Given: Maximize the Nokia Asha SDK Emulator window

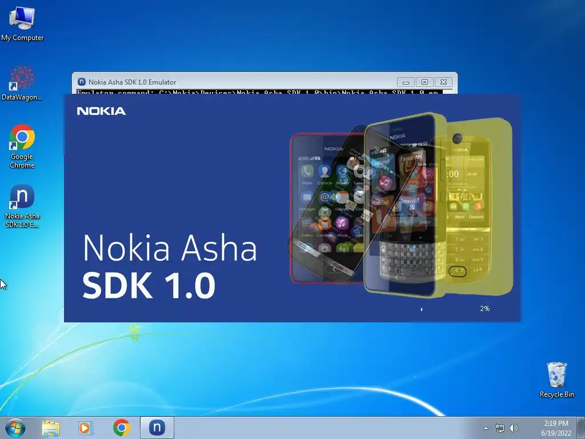Looking at the screenshot, I should (424, 82).
